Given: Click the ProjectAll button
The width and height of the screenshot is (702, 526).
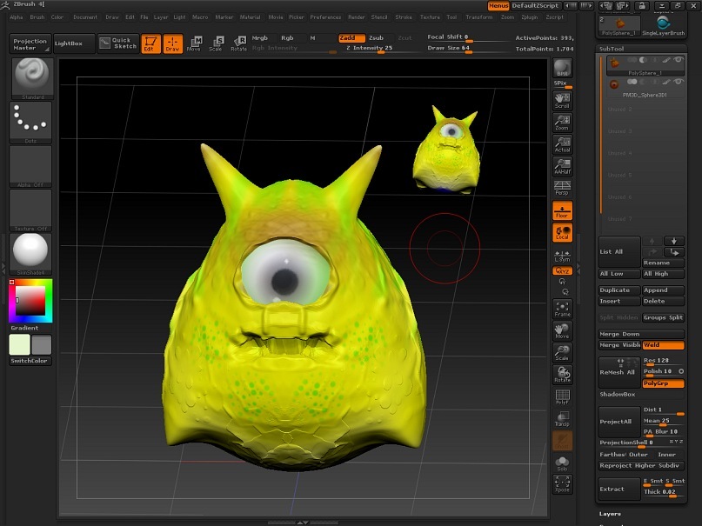Looking at the screenshot, I should coord(619,422).
